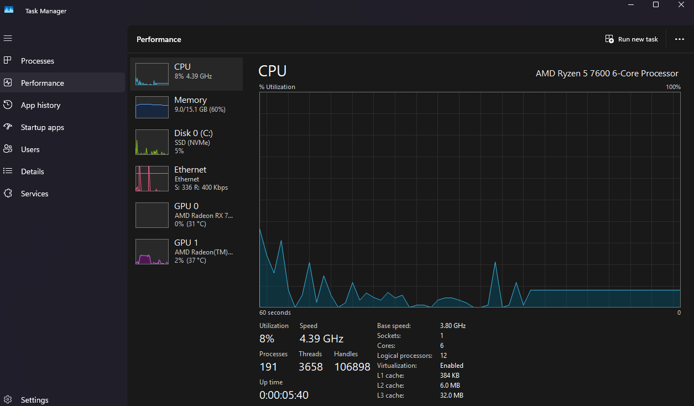Viewport: 694px width, 406px height.
Task: Click the 3.80 GHz base speed value
Action: click(453, 326)
